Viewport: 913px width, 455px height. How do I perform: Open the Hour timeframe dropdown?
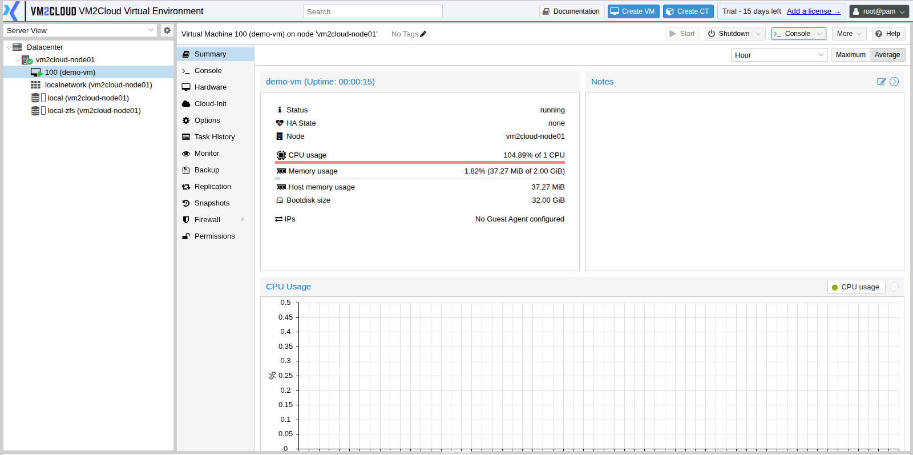click(x=821, y=55)
